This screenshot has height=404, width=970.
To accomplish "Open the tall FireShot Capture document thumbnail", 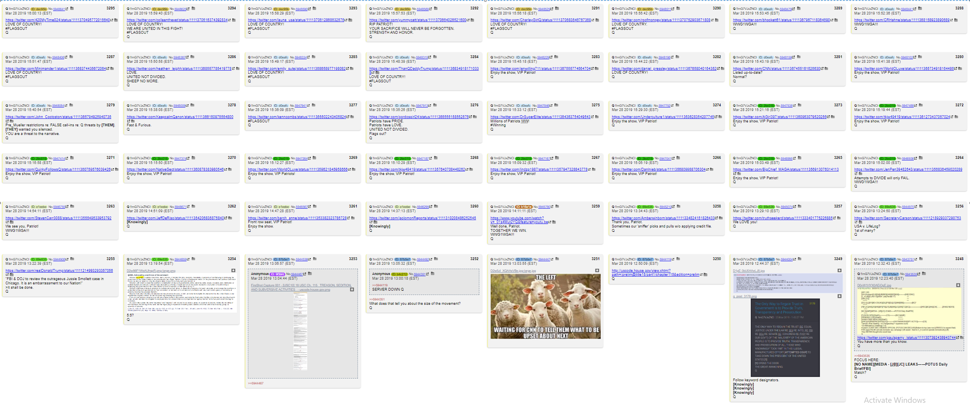I will 300,331.
